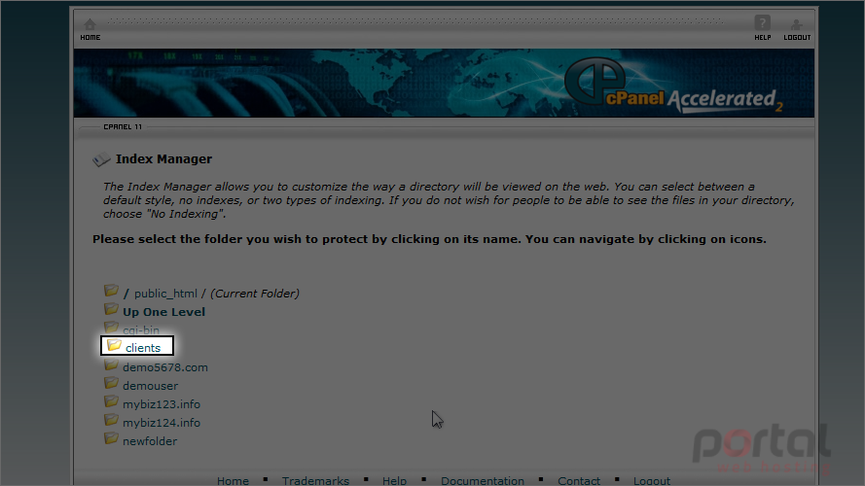
Task: Click the public_html path link
Action: tap(165, 294)
